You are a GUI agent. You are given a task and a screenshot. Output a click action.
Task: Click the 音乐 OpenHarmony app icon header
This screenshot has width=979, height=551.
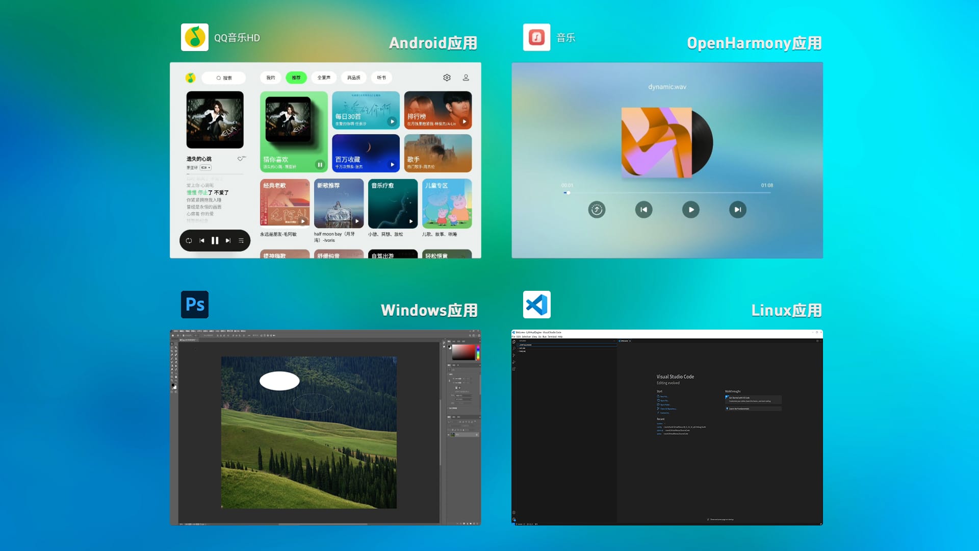(x=536, y=37)
